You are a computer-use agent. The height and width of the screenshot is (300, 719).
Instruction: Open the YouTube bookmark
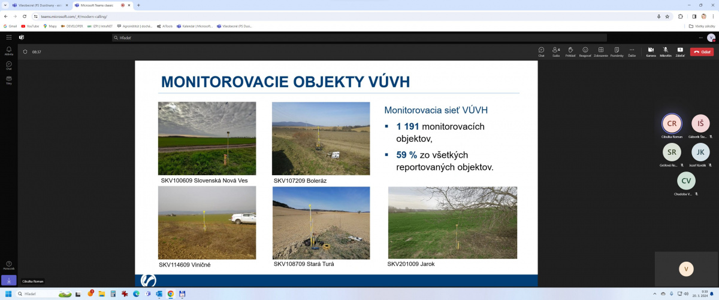tap(30, 26)
